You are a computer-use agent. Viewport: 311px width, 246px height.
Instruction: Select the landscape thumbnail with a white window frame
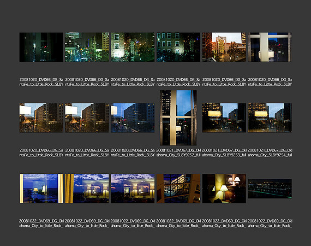pyautogui.click(x=270, y=47)
